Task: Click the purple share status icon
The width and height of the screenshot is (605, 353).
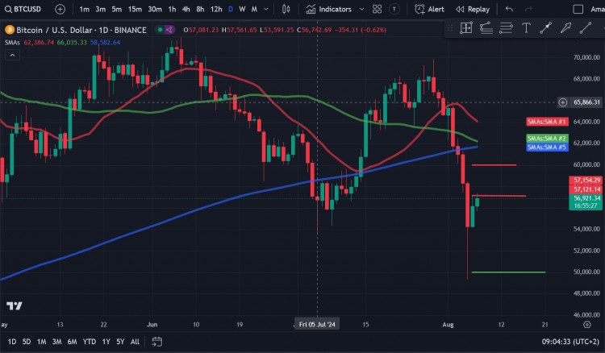Action: 169,30
